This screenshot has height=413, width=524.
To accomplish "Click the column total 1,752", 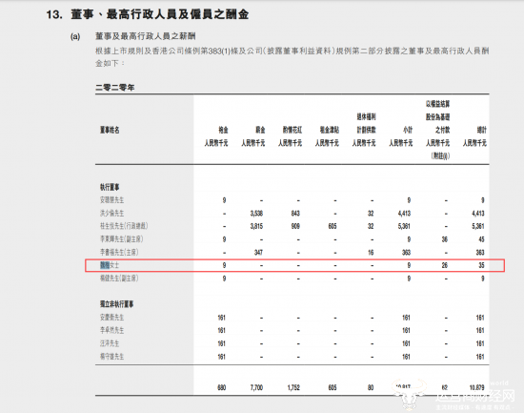I will coord(293,387).
